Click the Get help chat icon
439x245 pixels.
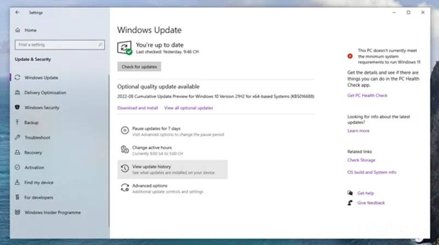tap(350, 193)
